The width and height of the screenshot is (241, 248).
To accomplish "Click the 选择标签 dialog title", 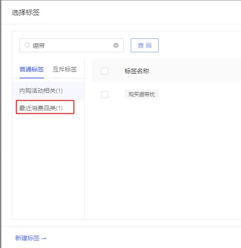I will pos(26,12).
